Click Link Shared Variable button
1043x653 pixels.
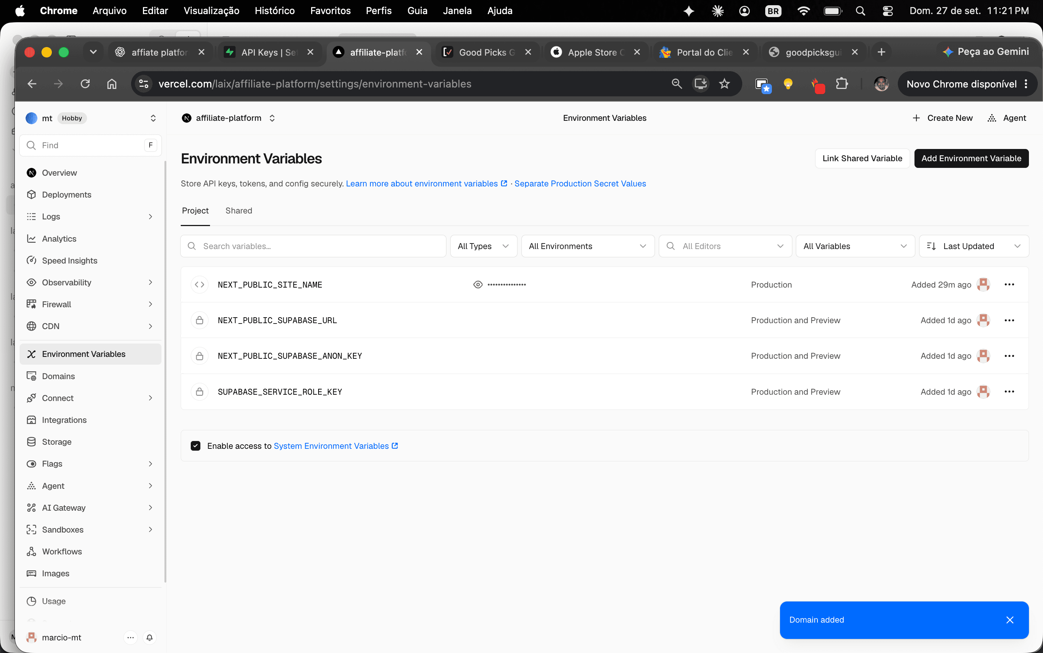[x=862, y=159]
